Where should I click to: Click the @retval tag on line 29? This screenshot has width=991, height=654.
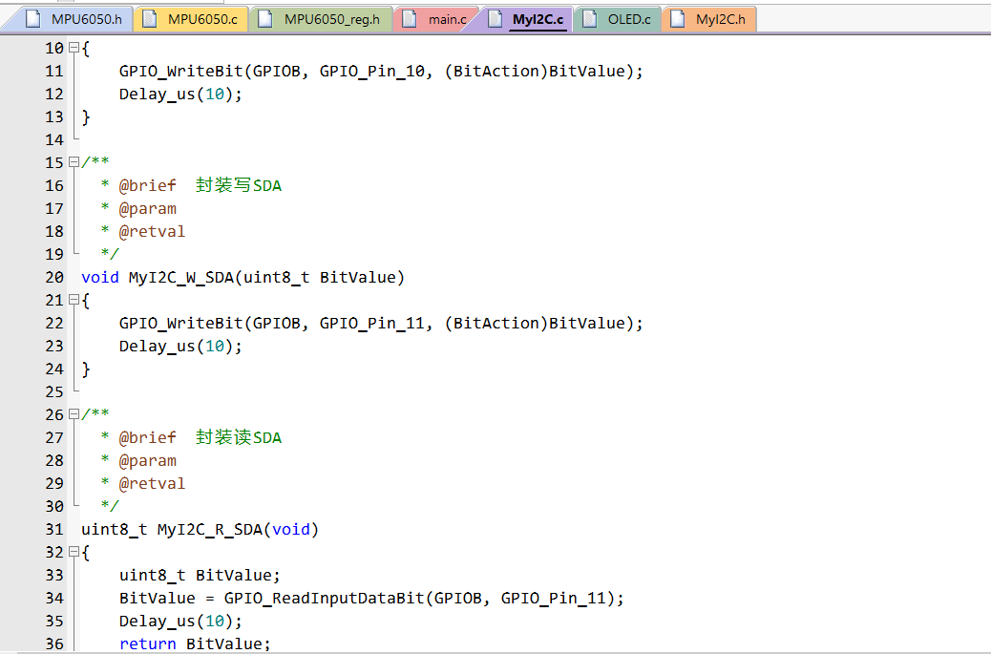pos(152,484)
